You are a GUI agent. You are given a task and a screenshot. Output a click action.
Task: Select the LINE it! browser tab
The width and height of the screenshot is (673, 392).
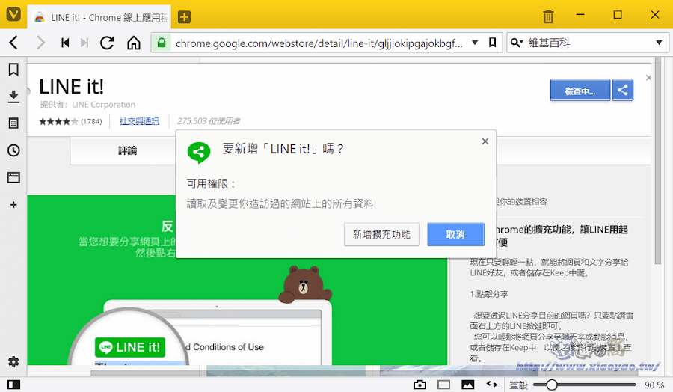tap(99, 17)
